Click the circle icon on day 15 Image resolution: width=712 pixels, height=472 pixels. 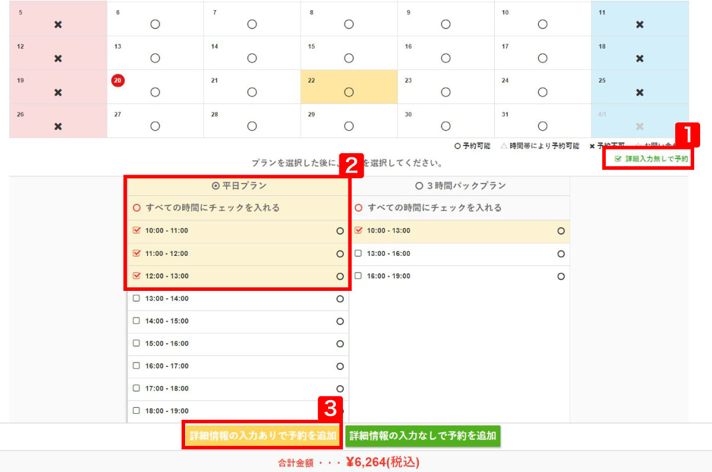[x=349, y=58]
